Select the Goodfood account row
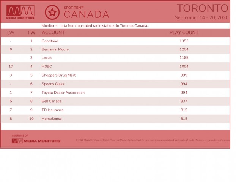236x182 pixels. pos(115,41)
